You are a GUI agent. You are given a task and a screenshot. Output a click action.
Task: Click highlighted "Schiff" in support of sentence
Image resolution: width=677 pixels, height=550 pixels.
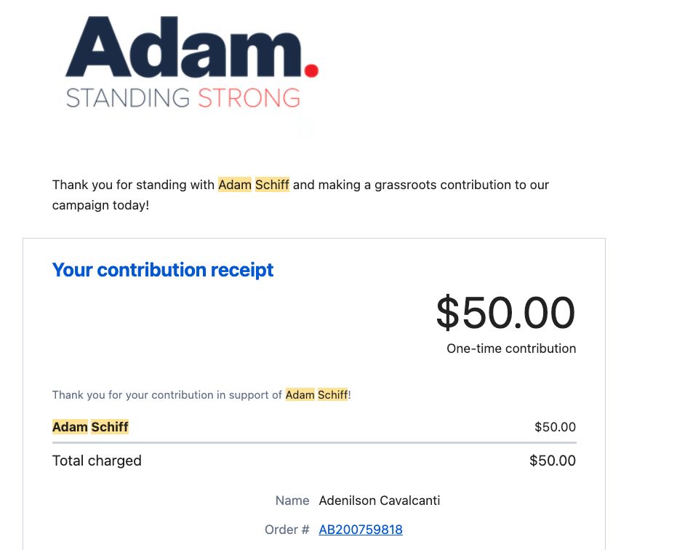pos(332,395)
